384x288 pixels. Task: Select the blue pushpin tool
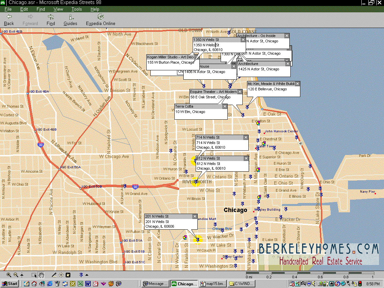click(81, 275)
